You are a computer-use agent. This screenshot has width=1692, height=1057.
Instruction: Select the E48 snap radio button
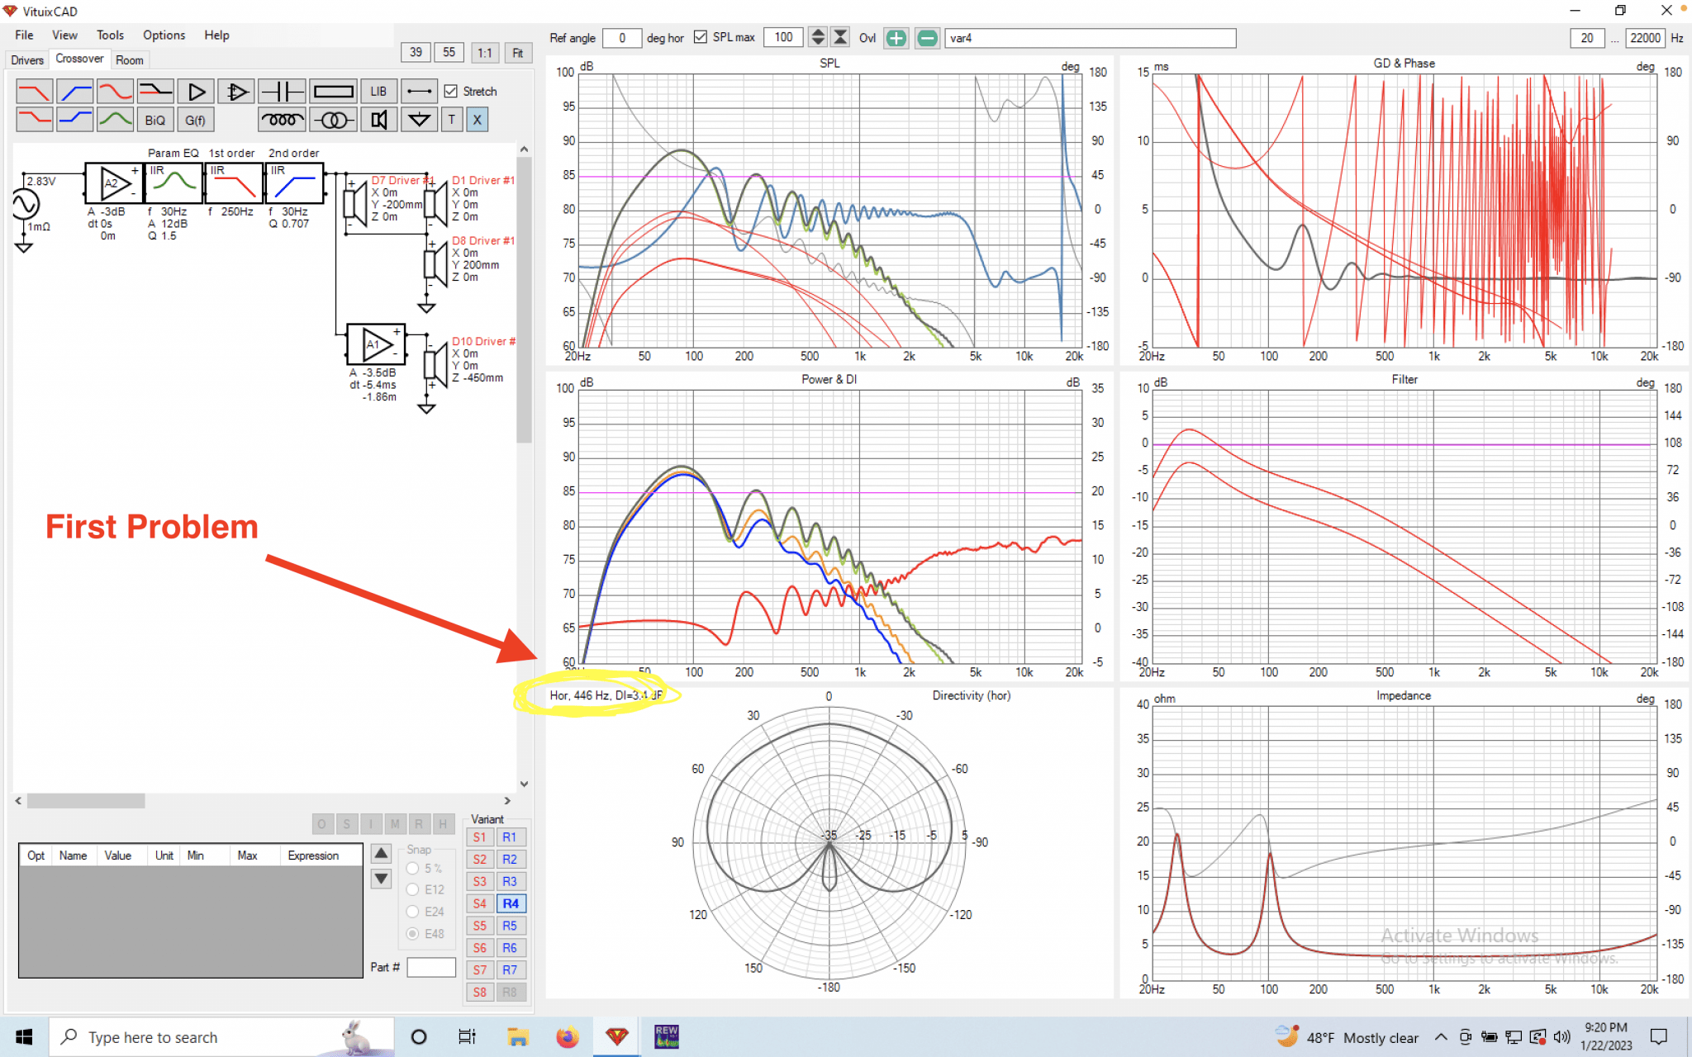coord(412,934)
